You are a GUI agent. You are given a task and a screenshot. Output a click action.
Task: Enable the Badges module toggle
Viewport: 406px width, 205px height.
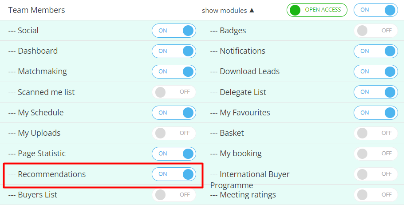pyautogui.click(x=375, y=31)
